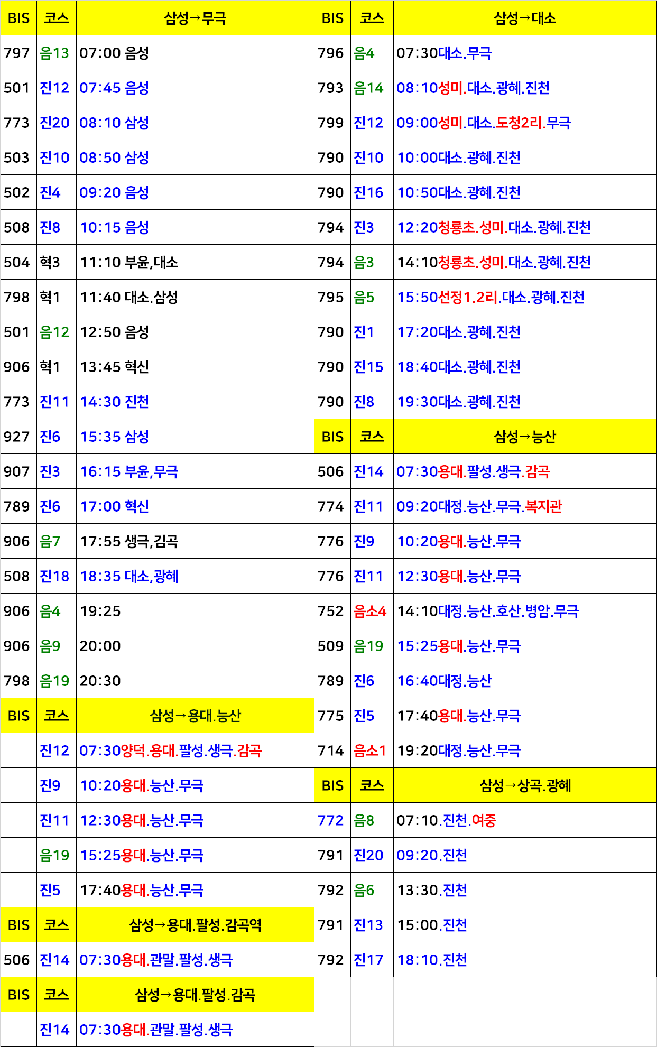Viewport: 657px width, 1047px height.
Task: Pick the '13:45 혁신' entry
Action: 195,367
